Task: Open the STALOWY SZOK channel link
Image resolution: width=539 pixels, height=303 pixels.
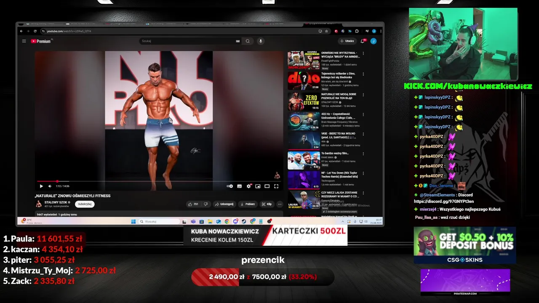Action: click(x=56, y=202)
